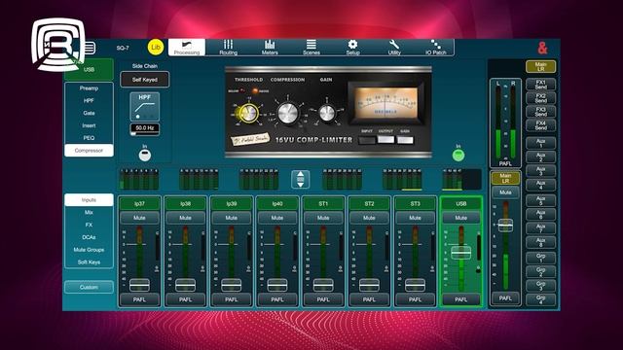The image size is (623, 350).
Task: Mute channel Ip37
Action: pos(139,218)
